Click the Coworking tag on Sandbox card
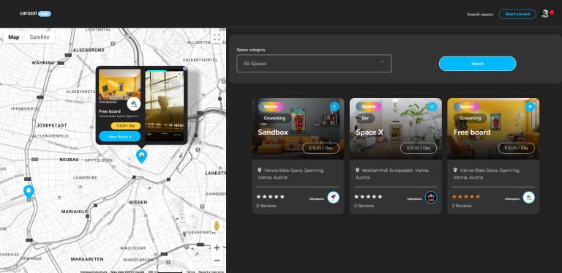The height and width of the screenshot is (273, 562). click(x=274, y=119)
